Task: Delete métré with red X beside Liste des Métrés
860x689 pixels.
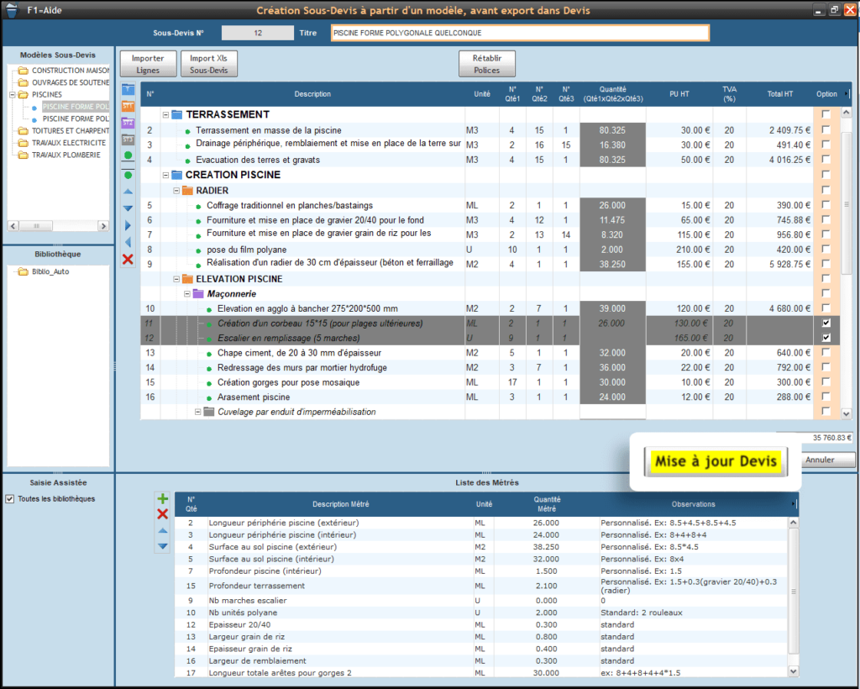Action: pyautogui.click(x=162, y=514)
